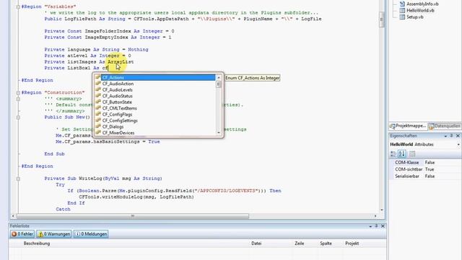Close the Eigenschaften panel
This screenshot has height=260, width=462.
tap(458, 136)
